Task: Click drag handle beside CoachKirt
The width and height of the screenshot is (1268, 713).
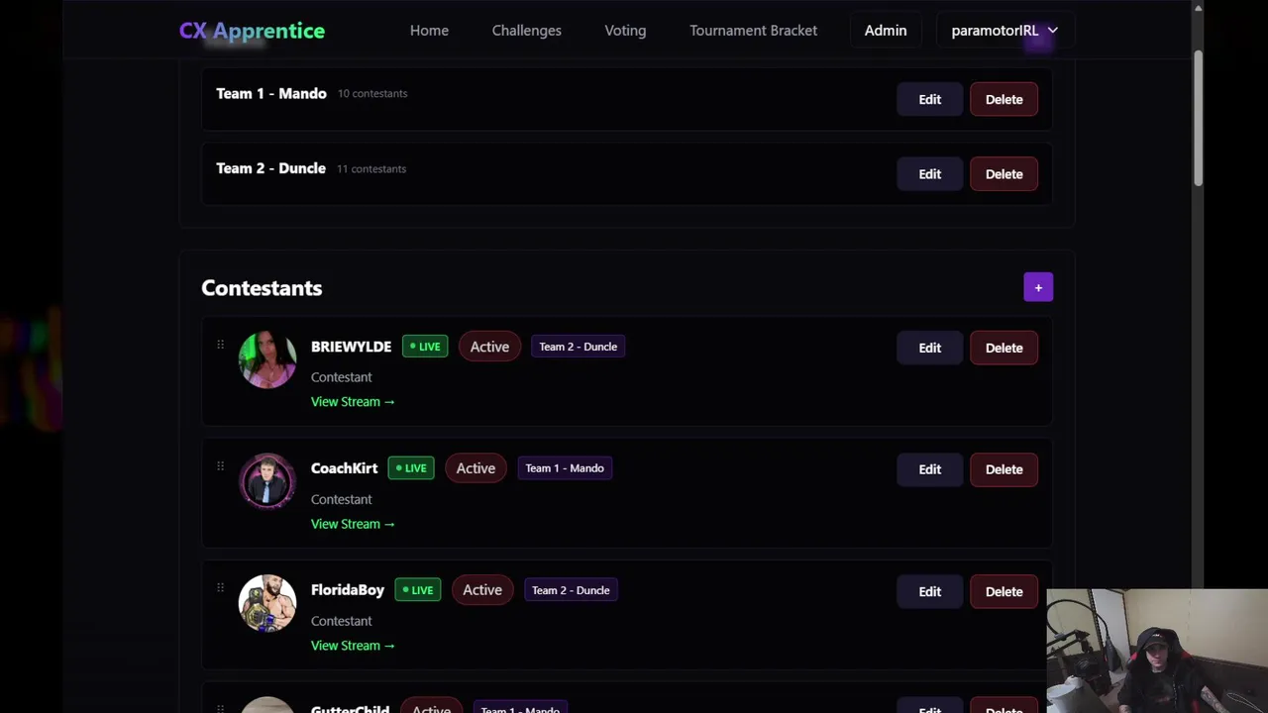Action: pyautogui.click(x=220, y=466)
